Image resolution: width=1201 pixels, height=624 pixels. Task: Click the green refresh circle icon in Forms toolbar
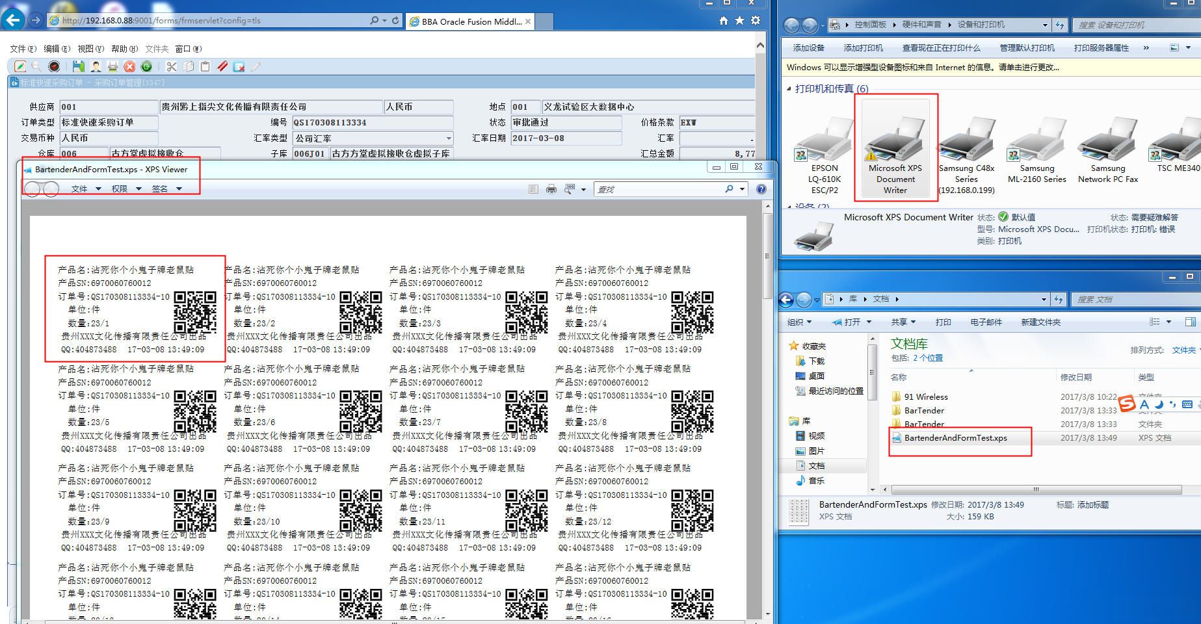(146, 66)
